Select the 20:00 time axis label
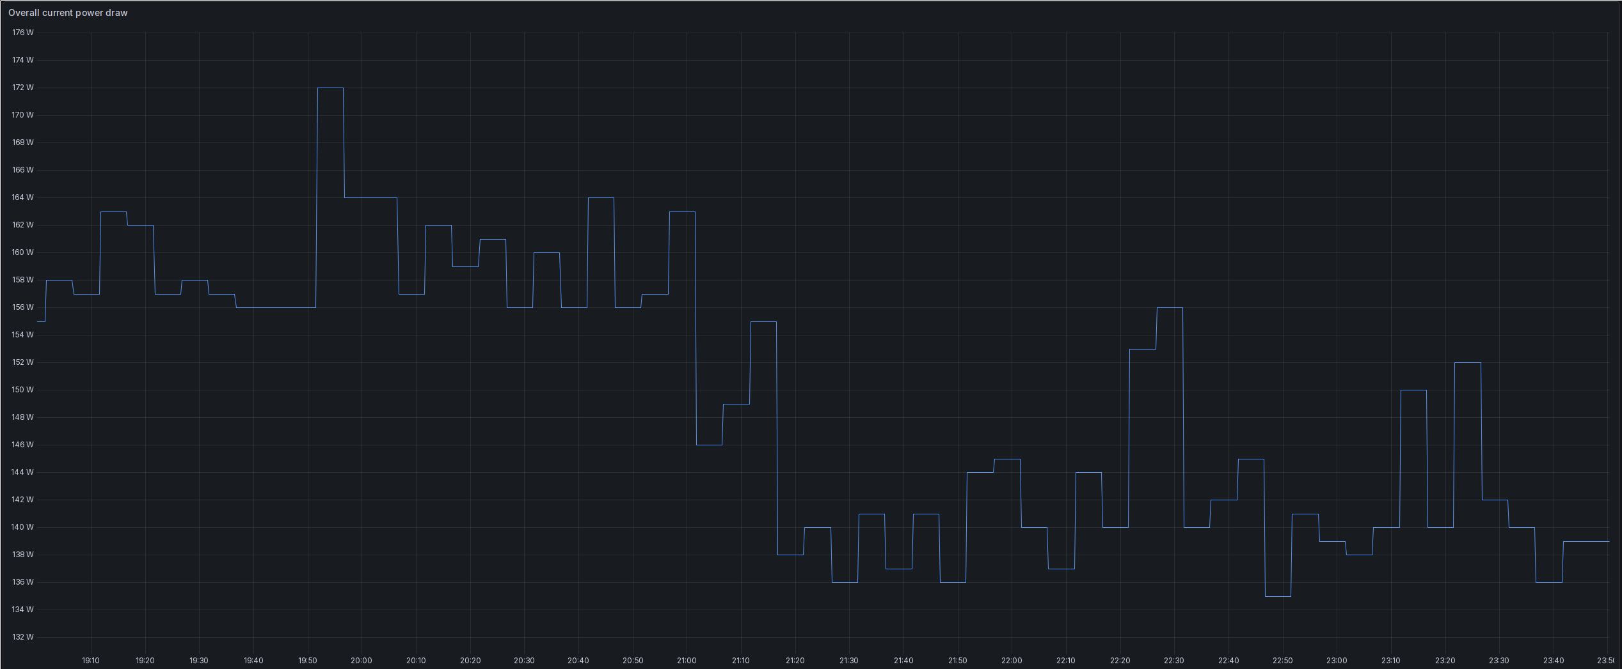Viewport: 1622px width, 669px height. click(x=362, y=661)
